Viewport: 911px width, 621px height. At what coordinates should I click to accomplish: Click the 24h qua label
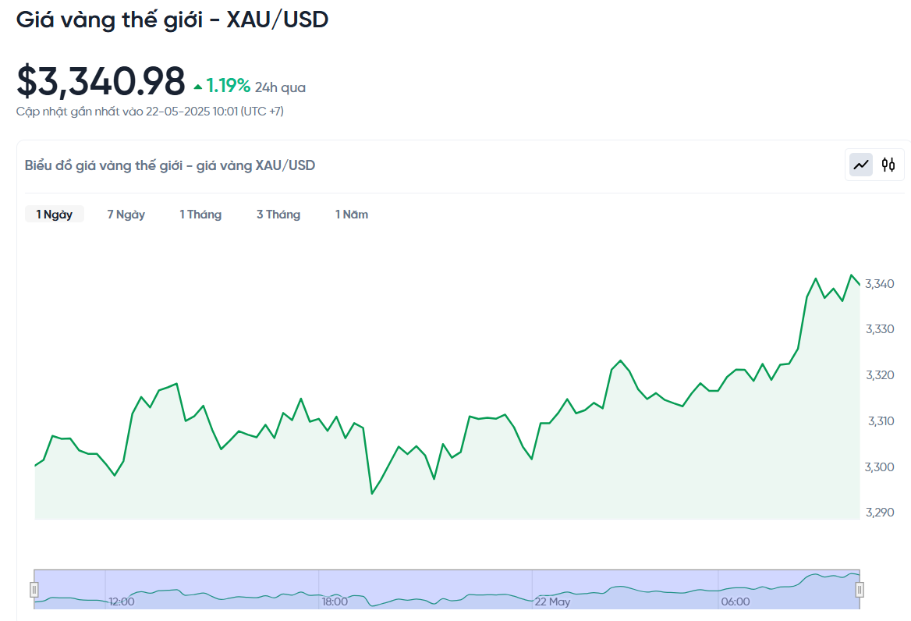tap(280, 87)
